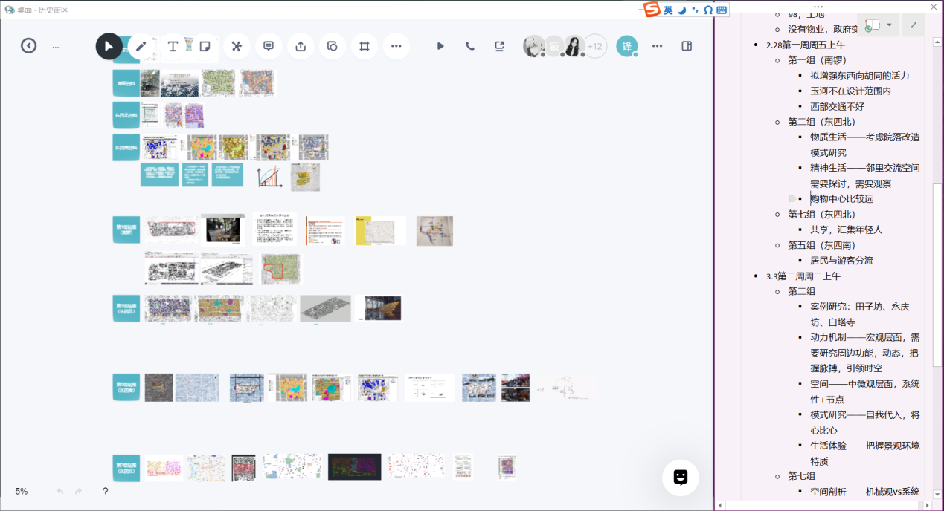
Task: Toggle Sogou moon night mode icon
Action: point(681,10)
